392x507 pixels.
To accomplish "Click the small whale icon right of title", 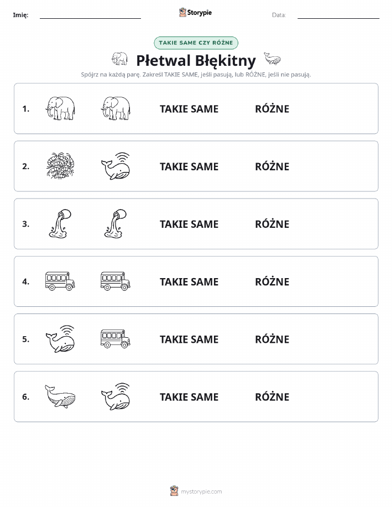I will coord(273,59).
